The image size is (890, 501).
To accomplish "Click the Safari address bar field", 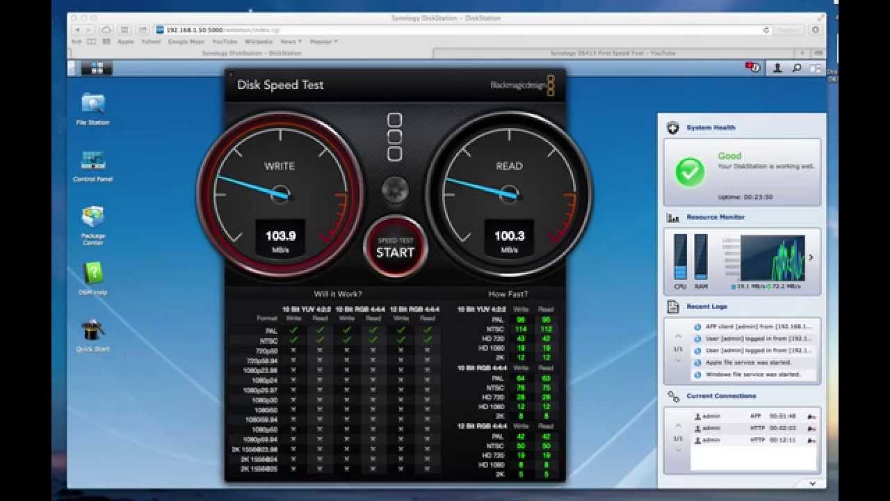I will point(463,30).
